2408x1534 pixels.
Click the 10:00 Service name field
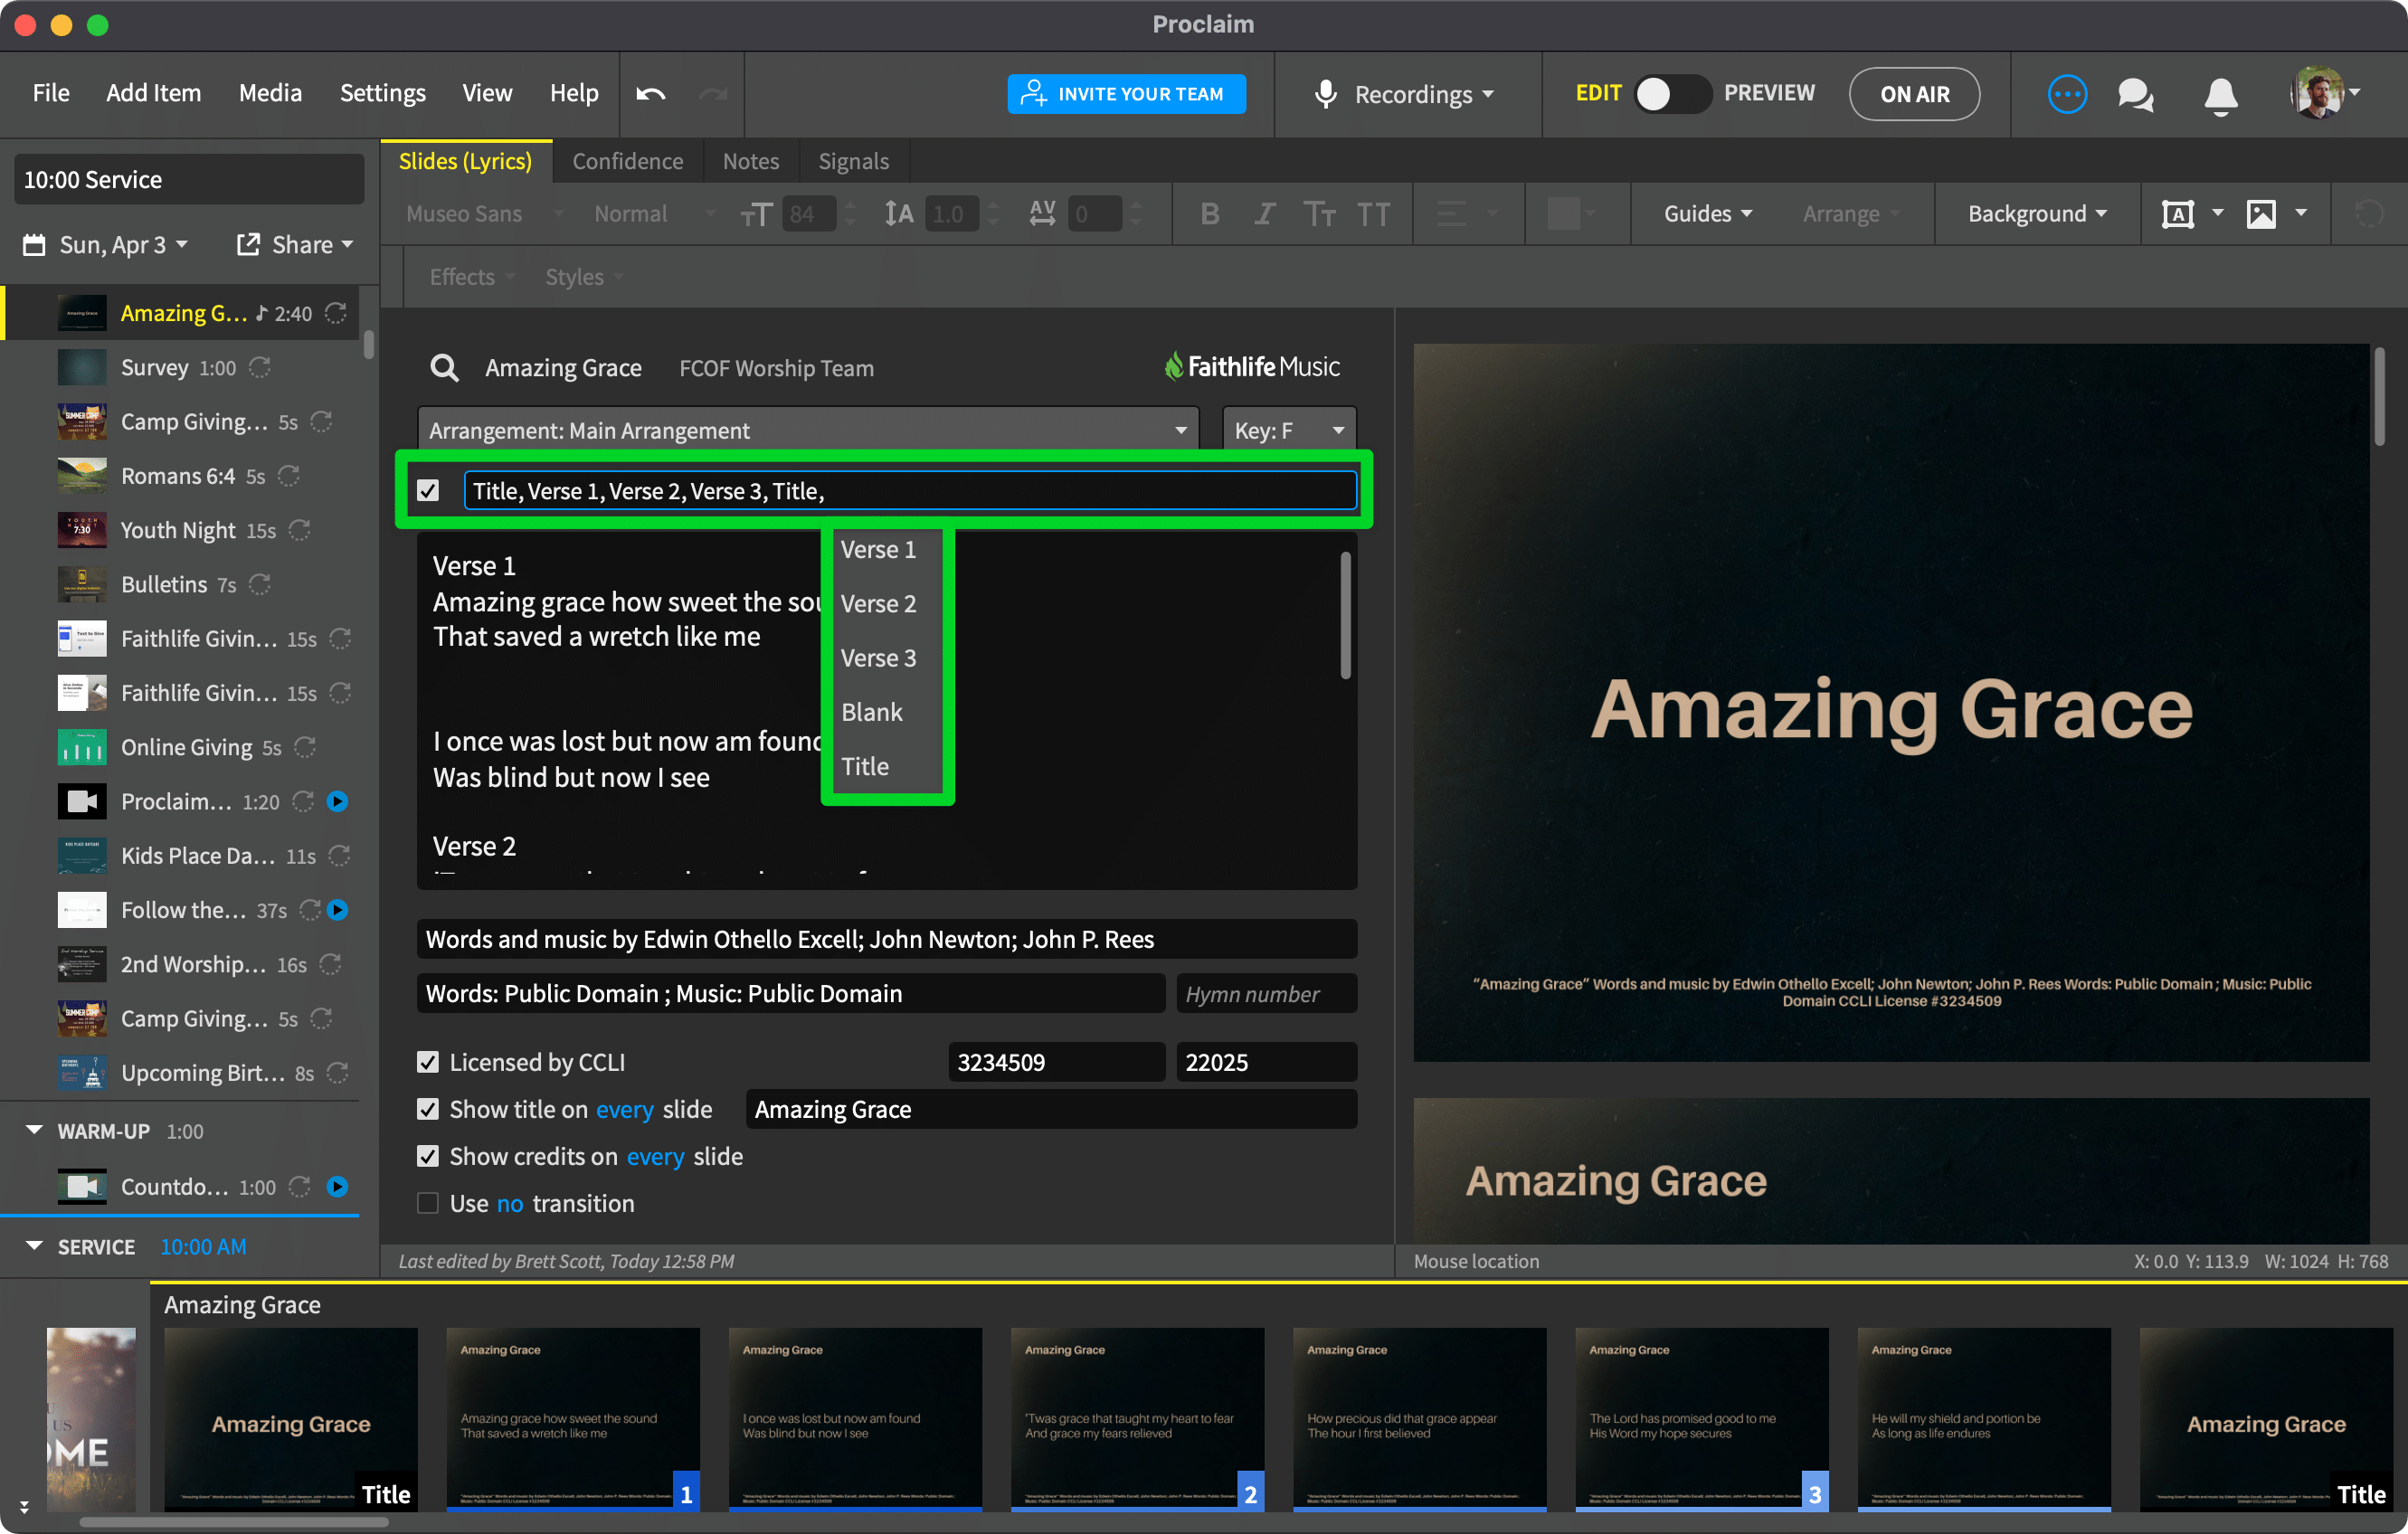(189, 179)
